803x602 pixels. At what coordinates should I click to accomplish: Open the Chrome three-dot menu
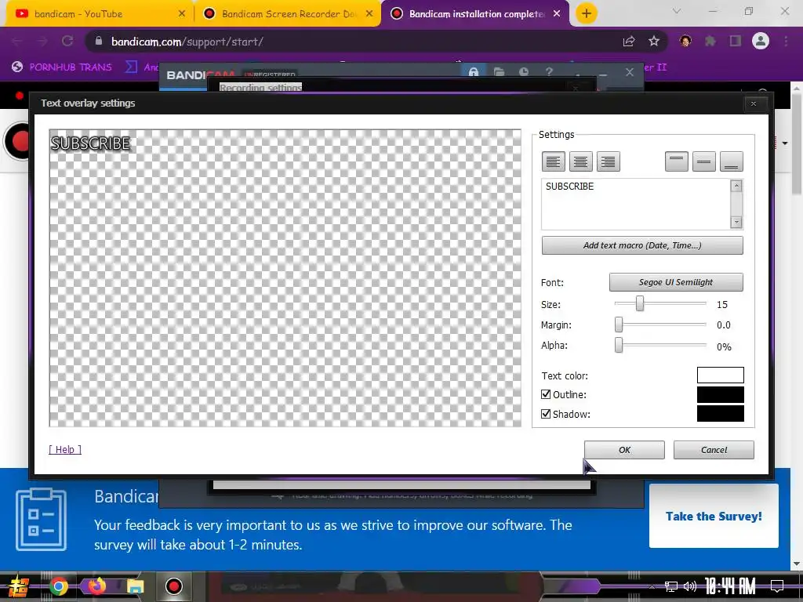pos(786,42)
